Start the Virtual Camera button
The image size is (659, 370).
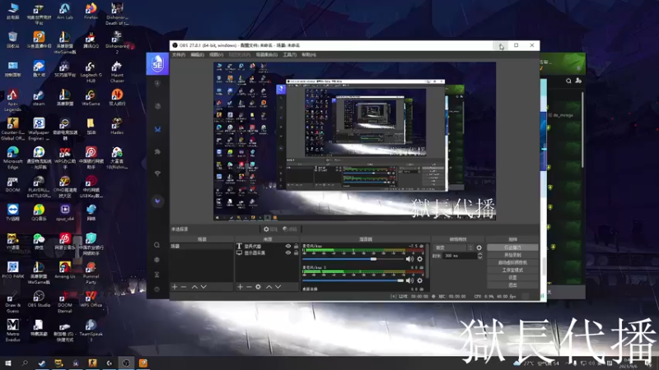[x=512, y=262]
